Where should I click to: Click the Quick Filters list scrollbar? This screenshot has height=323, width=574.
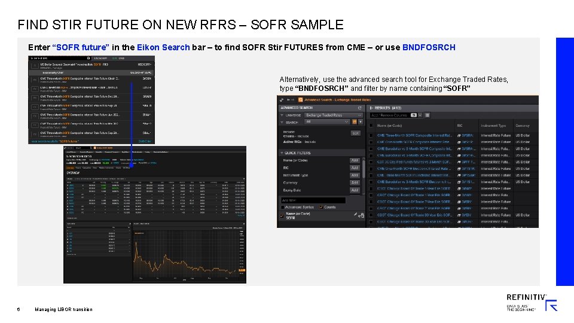click(364, 169)
